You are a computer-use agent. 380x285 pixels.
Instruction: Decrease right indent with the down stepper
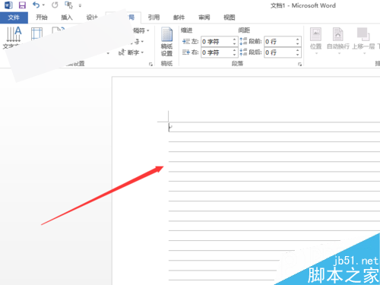[235, 55]
